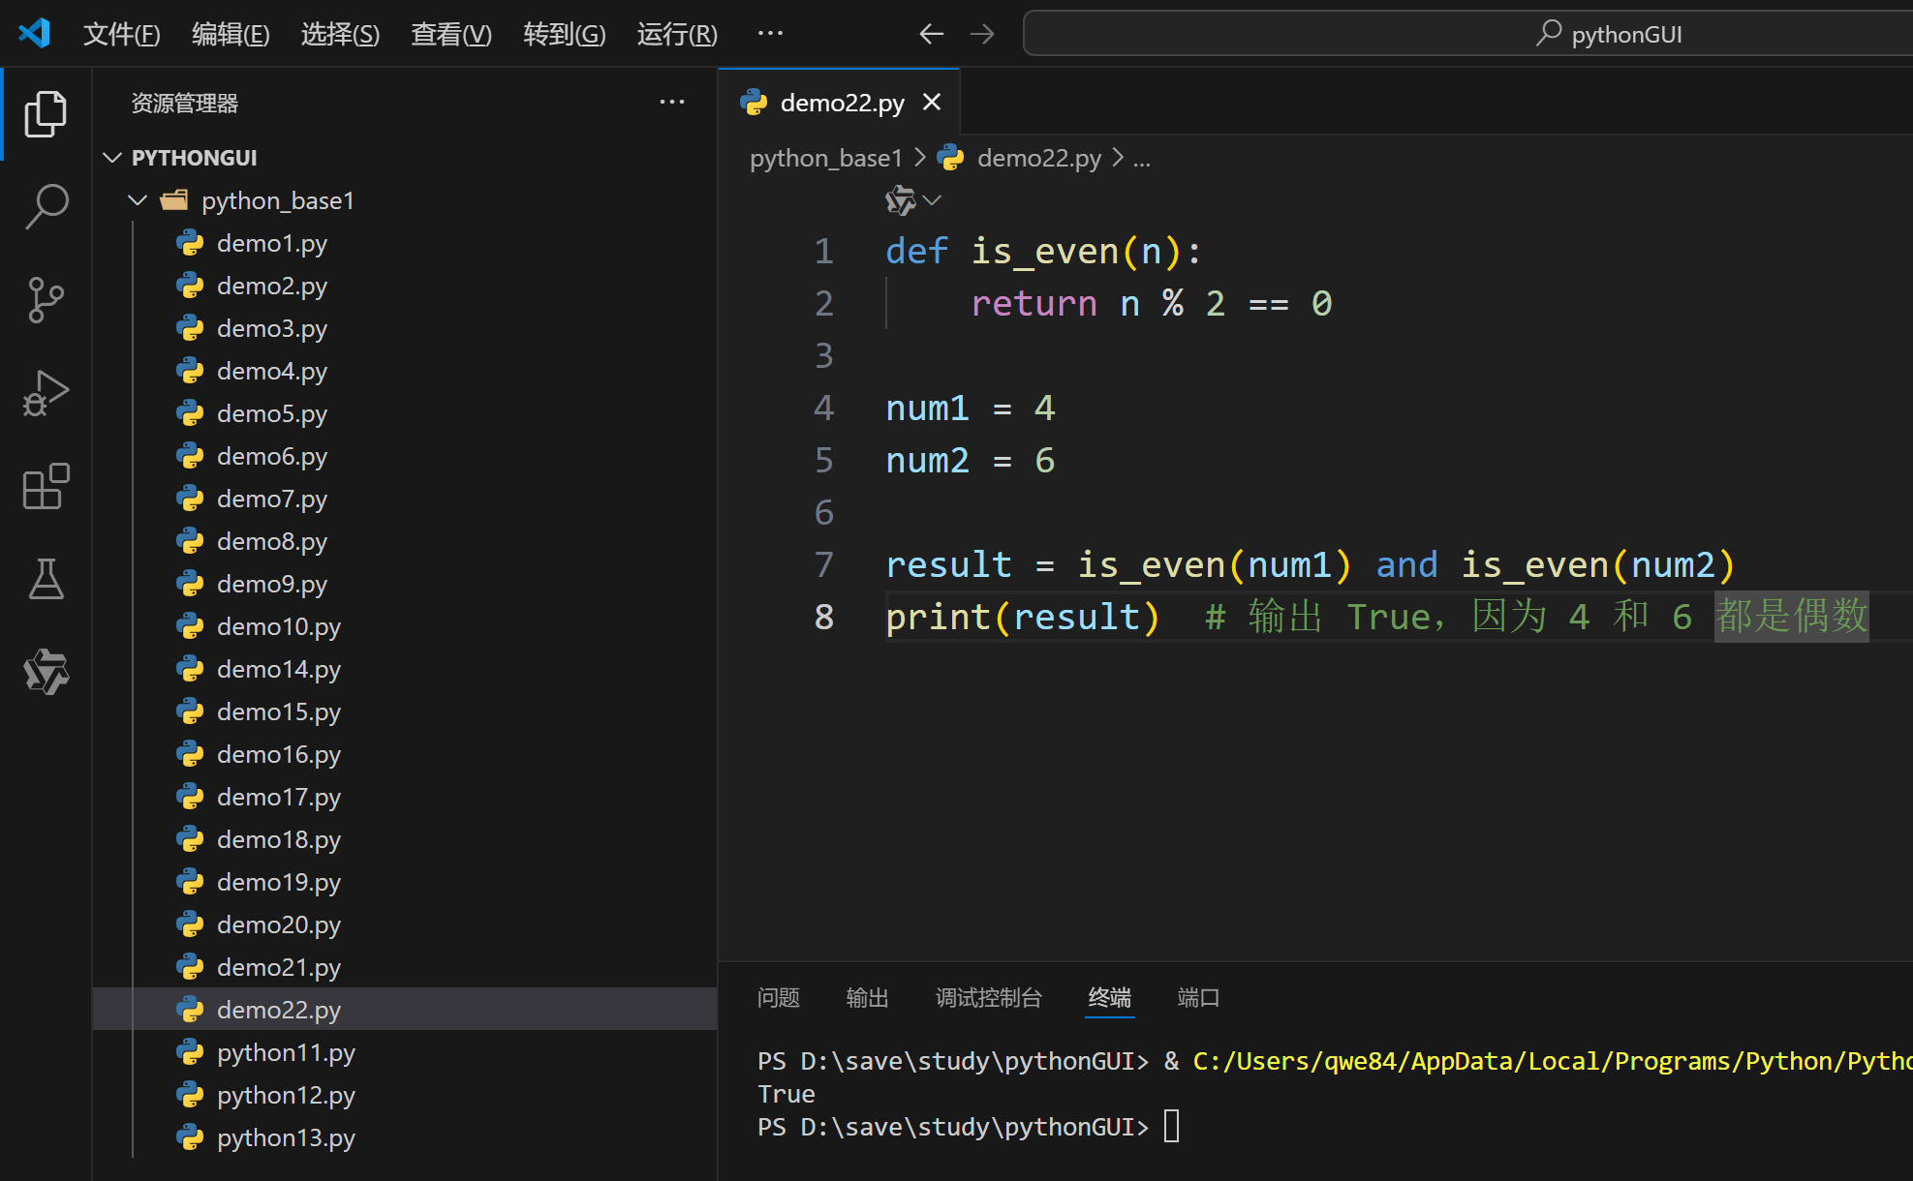Screen dimensions: 1913x1181
Task: Close the demo22.py editor tab
Action: pyautogui.click(x=932, y=102)
